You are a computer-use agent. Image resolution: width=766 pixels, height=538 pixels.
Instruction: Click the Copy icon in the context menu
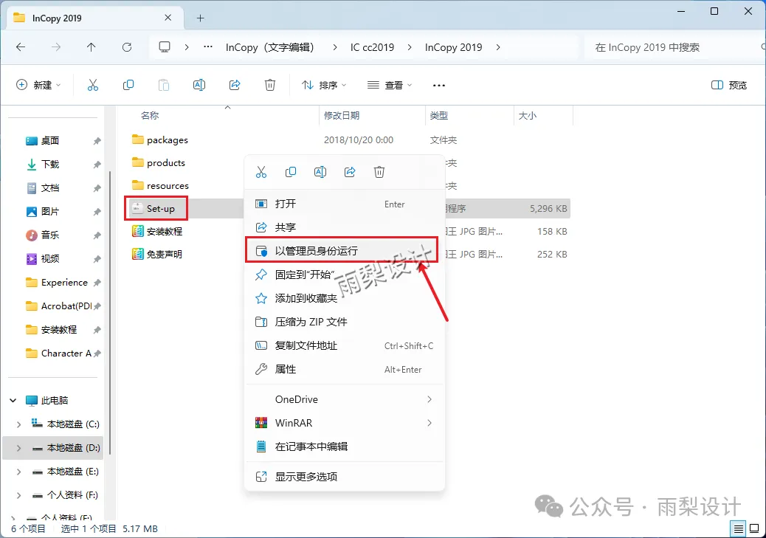291,172
